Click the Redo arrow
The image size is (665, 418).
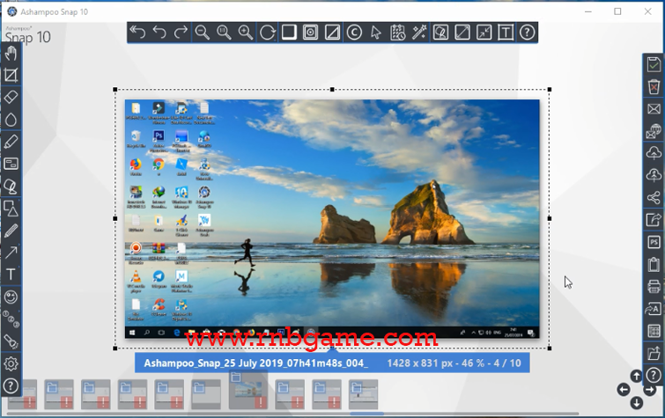pos(181,33)
